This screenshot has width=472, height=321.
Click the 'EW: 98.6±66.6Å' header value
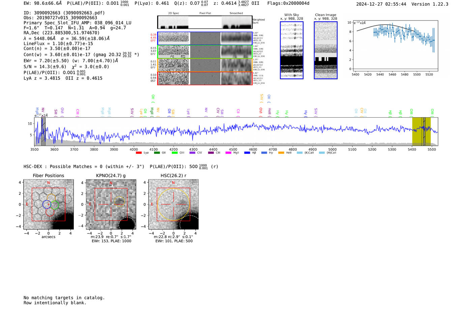click(x=43, y=3)
